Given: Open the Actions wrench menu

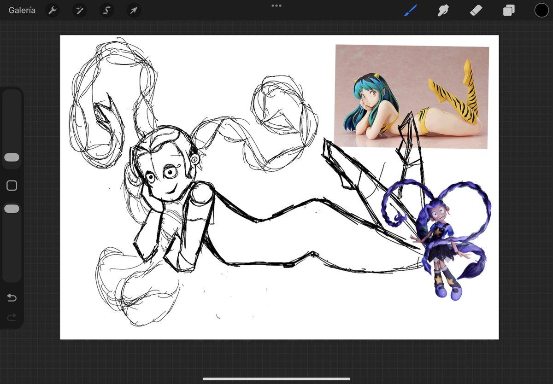Looking at the screenshot, I should 53,10.
